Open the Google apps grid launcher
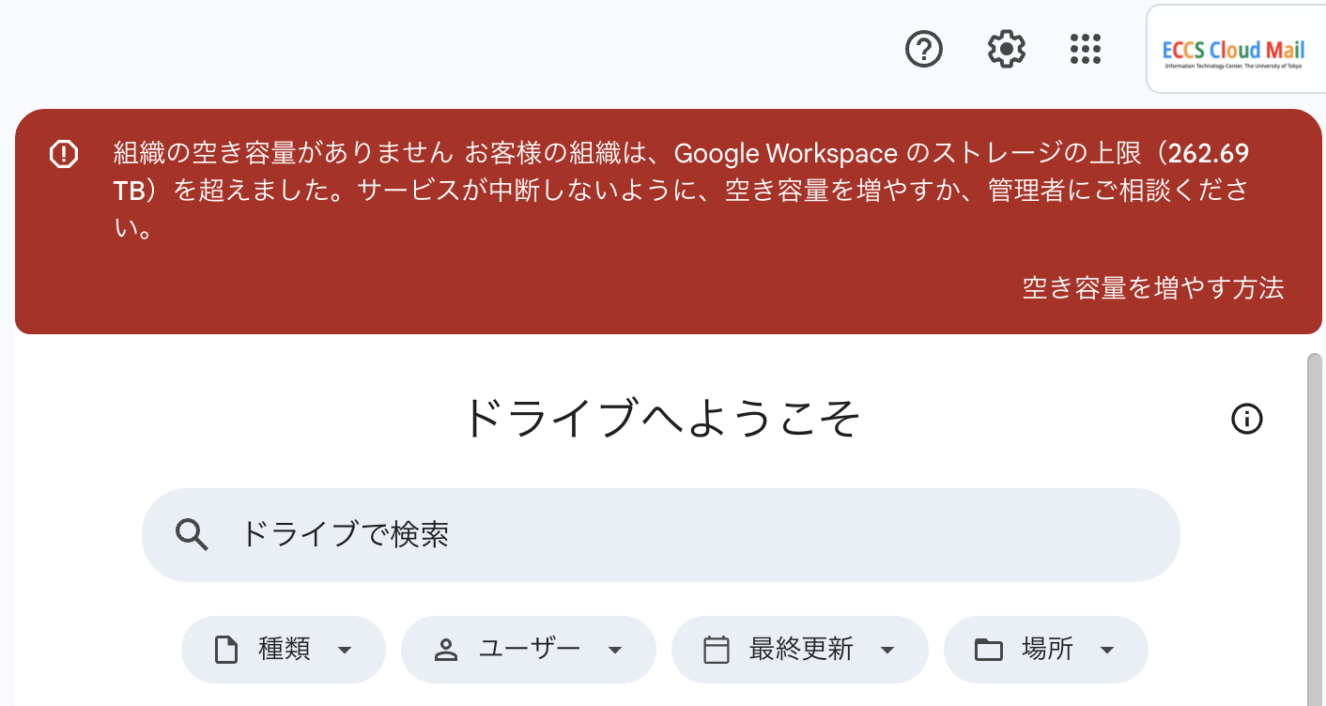The width and height of the screenshot is (1326, 706). click(x=1086, y=49)
